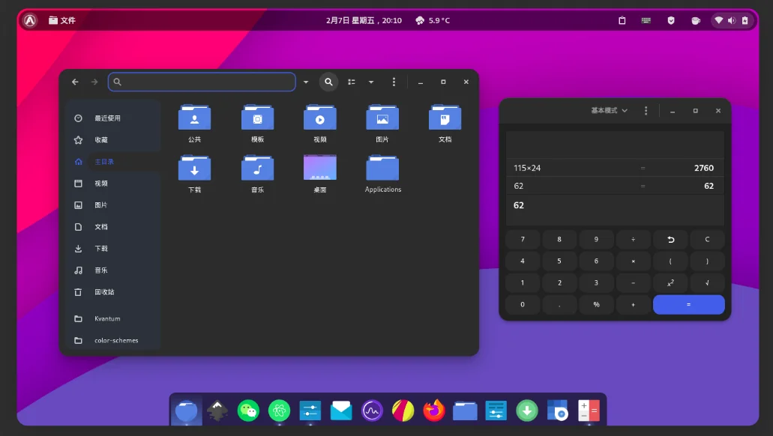Select 主目录 home in sidebar
Viewport: 773px width, 436px height.
(x=113, y=162)
